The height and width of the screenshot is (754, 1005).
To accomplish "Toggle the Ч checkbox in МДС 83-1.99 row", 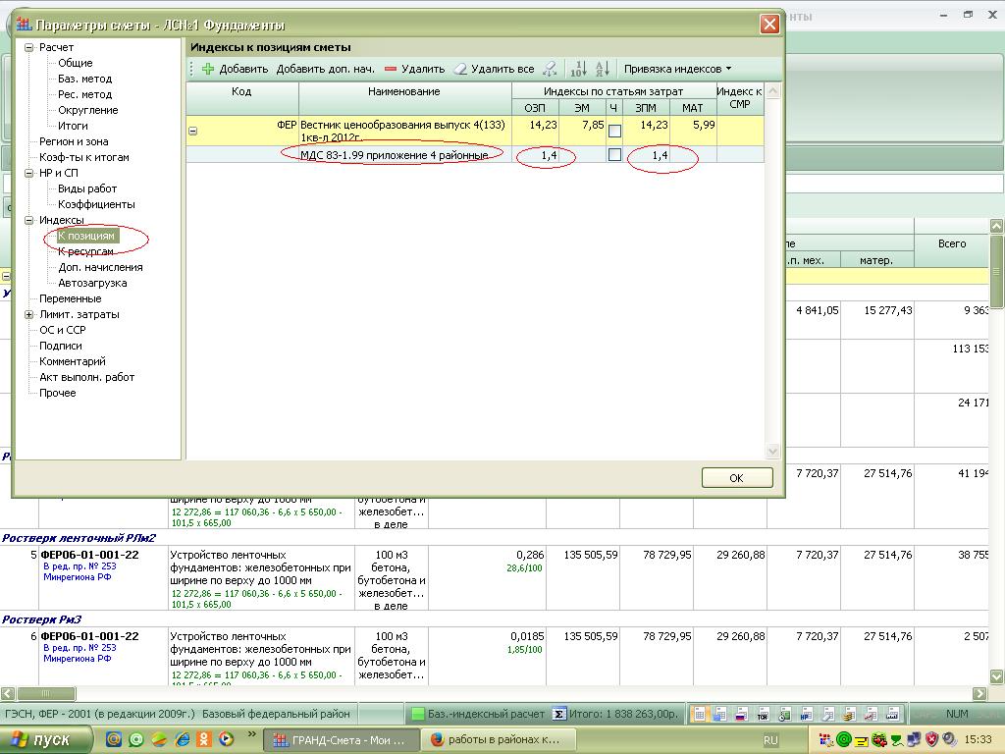I will pos(614,155).
